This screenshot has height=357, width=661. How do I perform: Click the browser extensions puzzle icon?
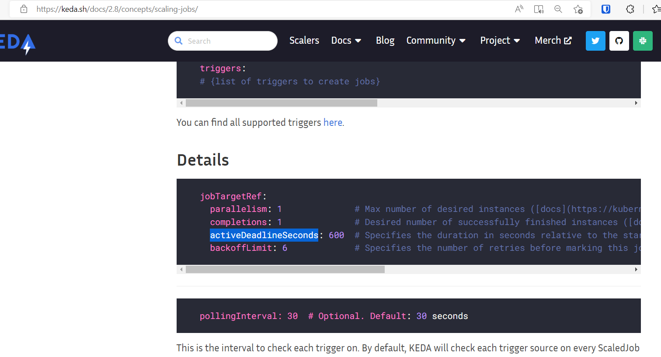[630, 9]
